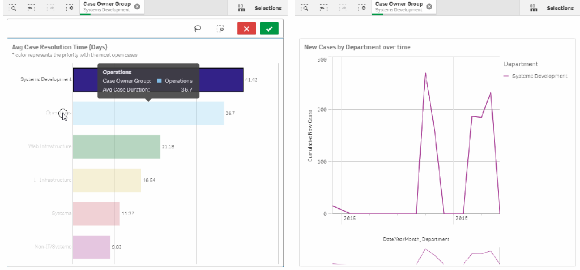This screenshot has width=580, height=270.
Task: Step forward a selection in right panel
Action: coord(343,7)
